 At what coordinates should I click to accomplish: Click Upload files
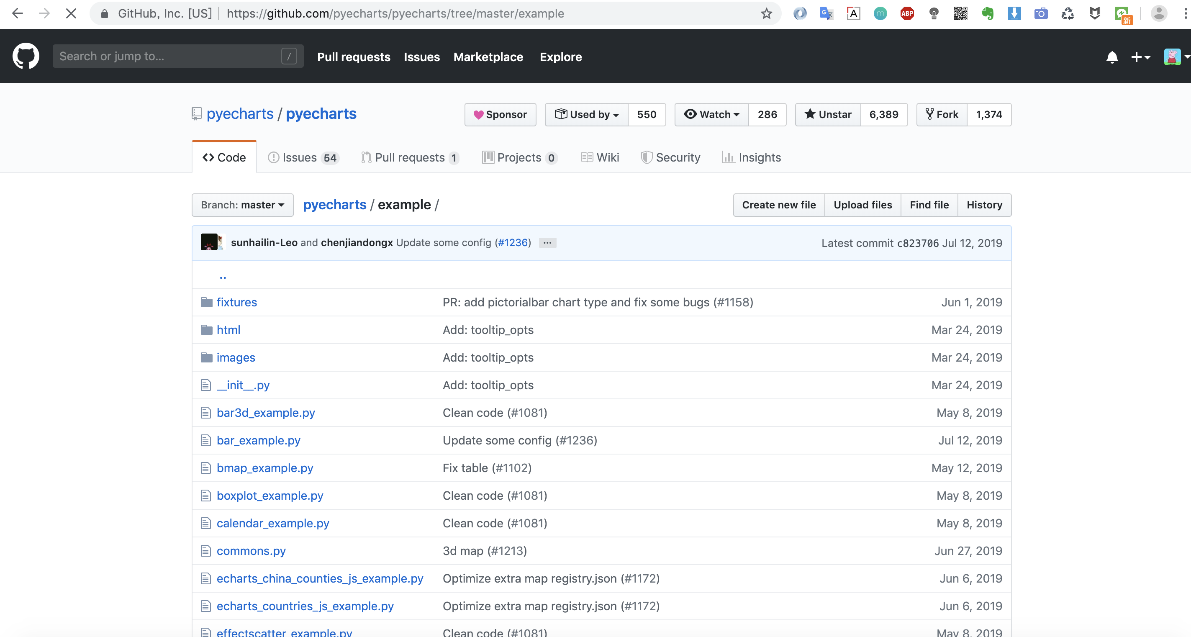pyautogui.click(x=863, y=205)
